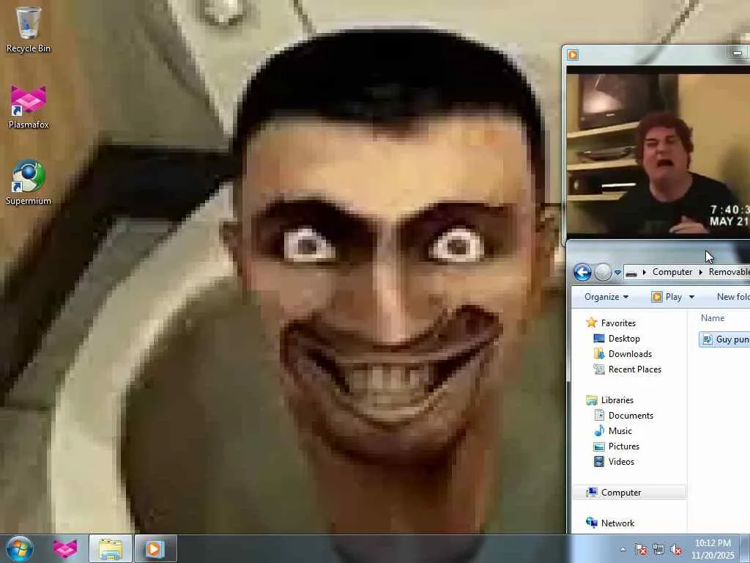The width and height of the screenshot is (750, 563).
Task: Click the drive icon in address bar
Action: click(x=631, y=273)
